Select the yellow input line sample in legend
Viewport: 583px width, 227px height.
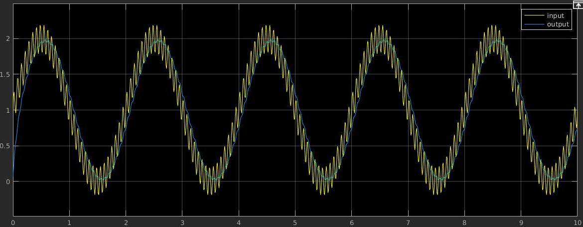point(534,15)
